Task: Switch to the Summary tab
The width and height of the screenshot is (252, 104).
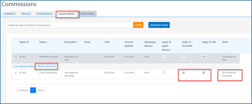Action: pyautogui.click(x=10, y=14)
